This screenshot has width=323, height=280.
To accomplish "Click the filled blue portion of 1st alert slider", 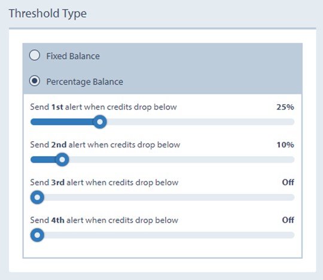I will 62,122.
